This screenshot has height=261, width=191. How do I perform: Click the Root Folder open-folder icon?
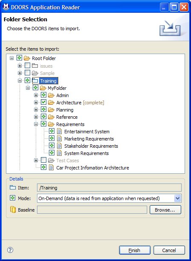click(x=27, y=58)
